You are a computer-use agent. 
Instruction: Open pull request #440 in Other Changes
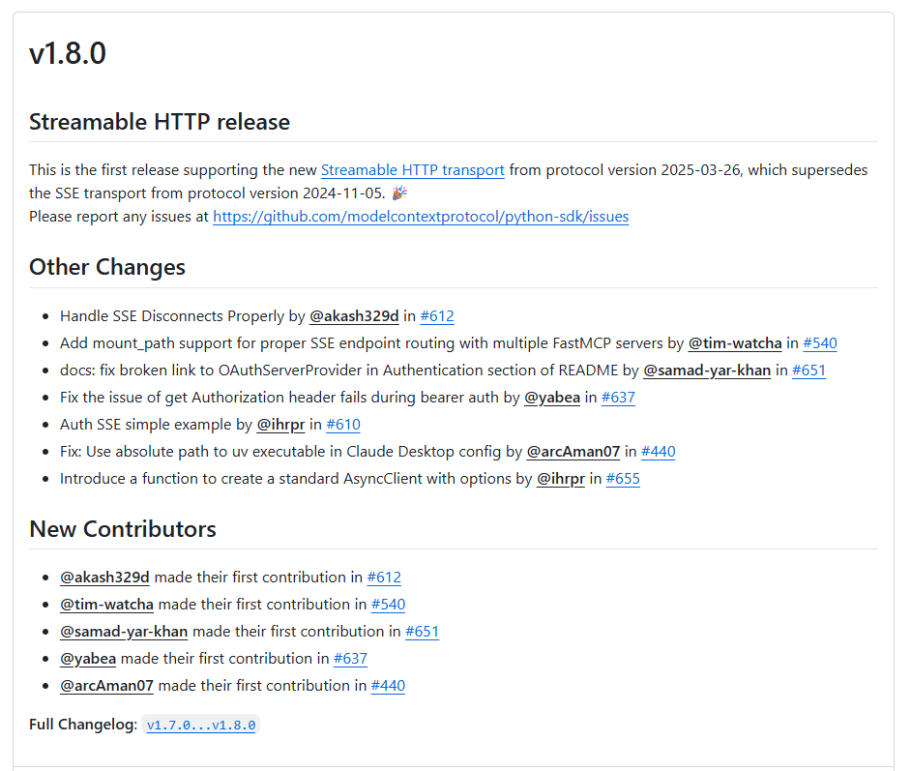pyautogui.click(x=659, y=452)
